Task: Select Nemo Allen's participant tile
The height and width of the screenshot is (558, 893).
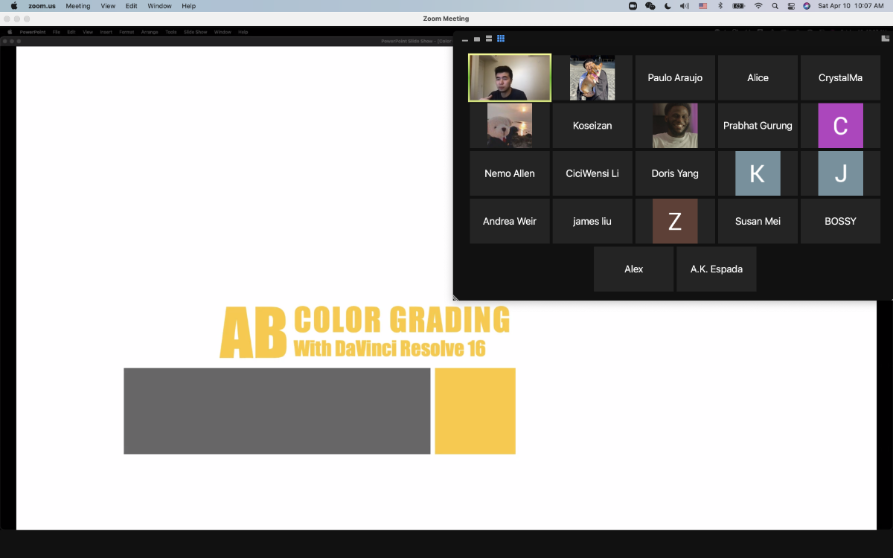Action: tap(510, 173)
